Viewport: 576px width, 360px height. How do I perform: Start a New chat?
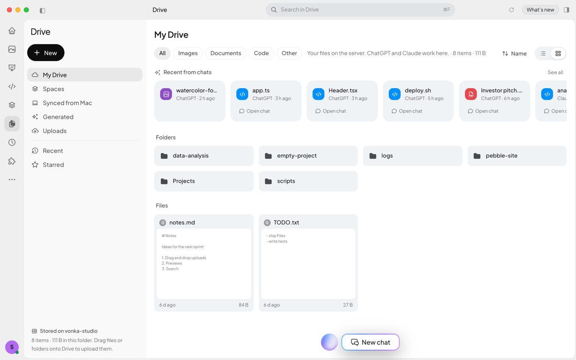pyautogui.click(x=371, y=342)
